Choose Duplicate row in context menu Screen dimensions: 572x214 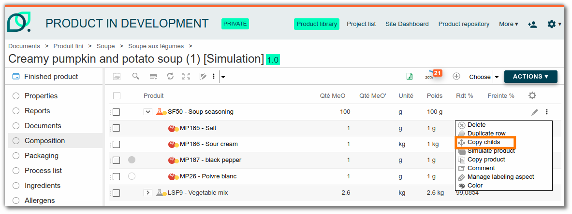tap(486, 134)
